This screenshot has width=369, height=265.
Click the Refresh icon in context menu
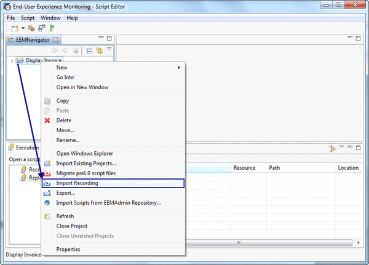[47, 216]
